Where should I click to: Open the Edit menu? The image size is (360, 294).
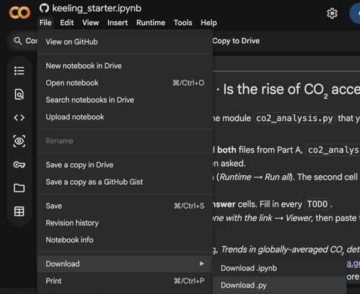click(x=67, y=23)
